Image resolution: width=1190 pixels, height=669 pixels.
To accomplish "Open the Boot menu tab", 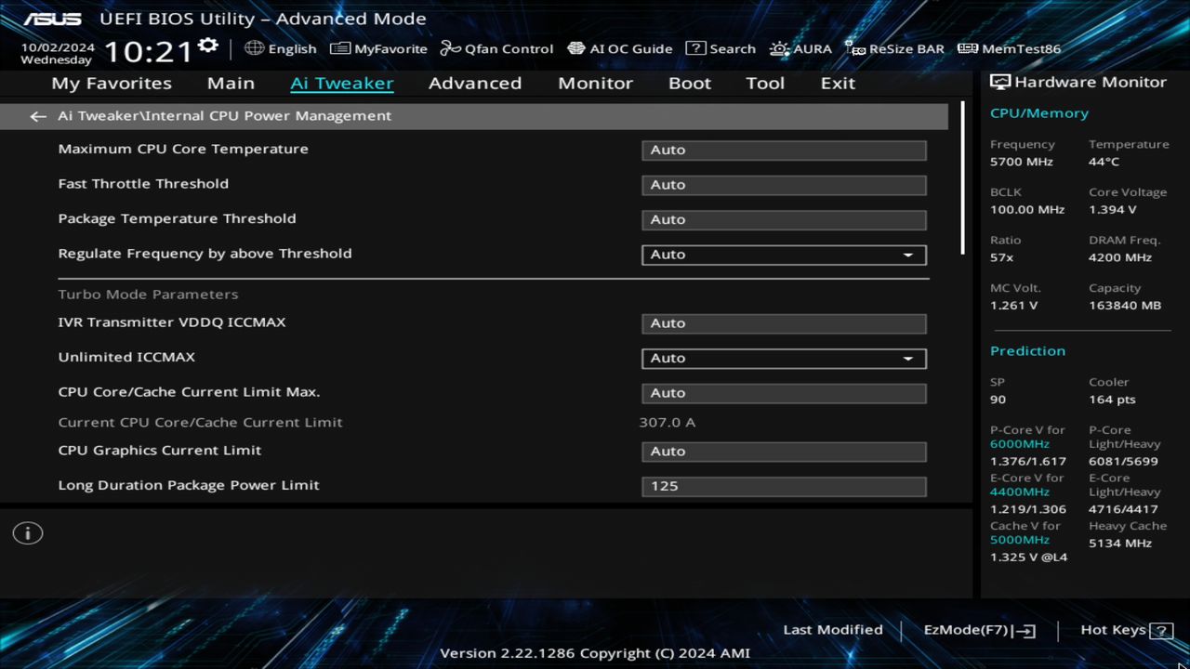I will click(689, 83).
